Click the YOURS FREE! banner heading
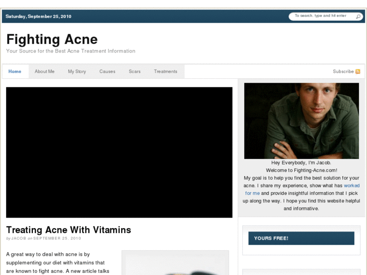This screenshot has height=275, width=367. (301, 238)
